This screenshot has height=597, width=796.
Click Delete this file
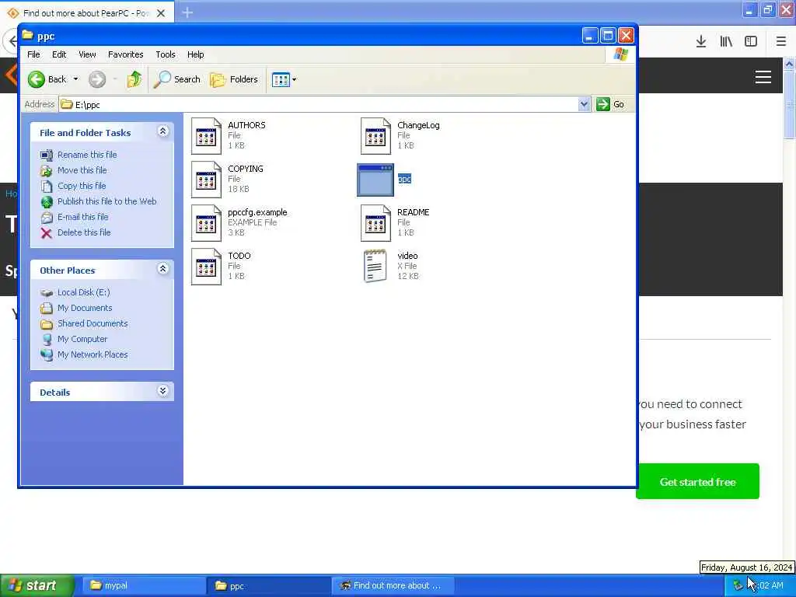(x=84, y=232)
